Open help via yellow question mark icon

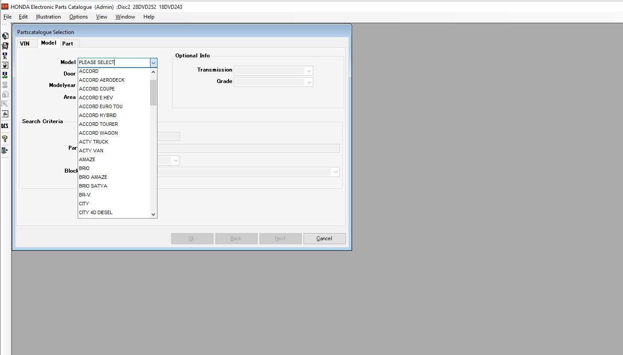(x=5, y=139)
